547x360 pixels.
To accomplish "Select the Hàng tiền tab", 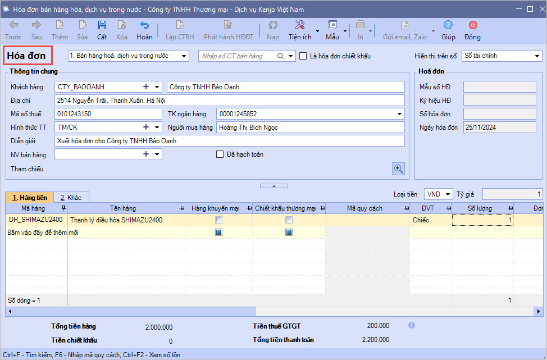I will pyautogui.click(x=30, y=198).
